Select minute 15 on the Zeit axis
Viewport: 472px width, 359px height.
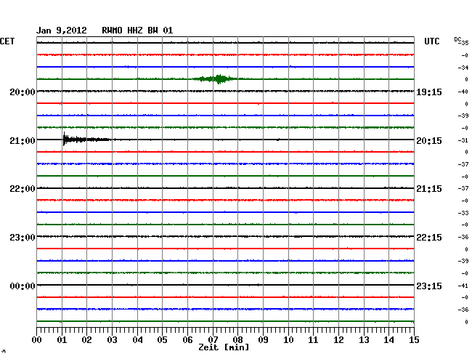pos(414,340)
